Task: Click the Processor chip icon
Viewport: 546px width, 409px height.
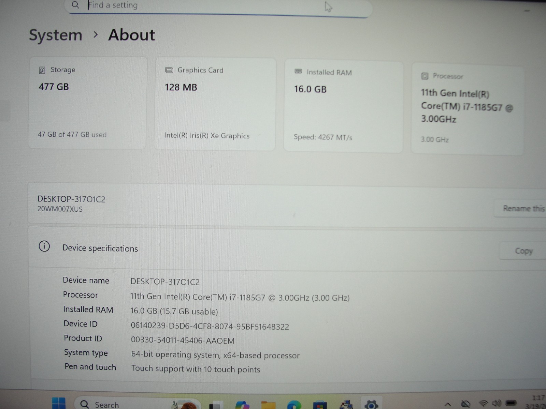Action: [x=425, y=76]
